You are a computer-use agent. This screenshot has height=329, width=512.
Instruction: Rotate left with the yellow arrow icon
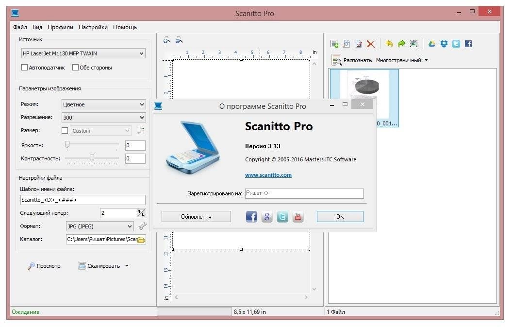click(389, 44)
